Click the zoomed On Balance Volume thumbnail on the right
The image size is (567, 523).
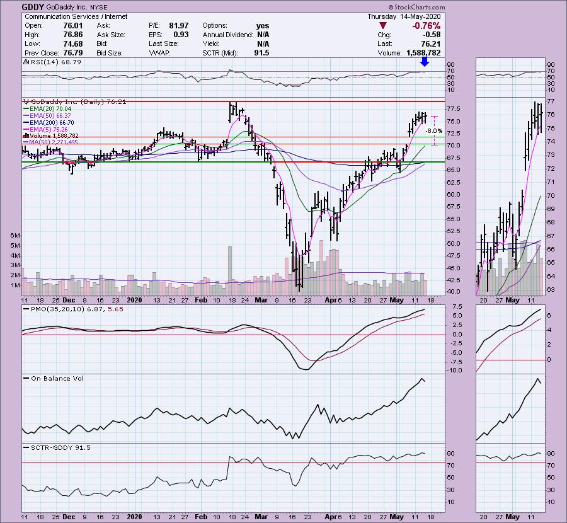pos(510,409)
